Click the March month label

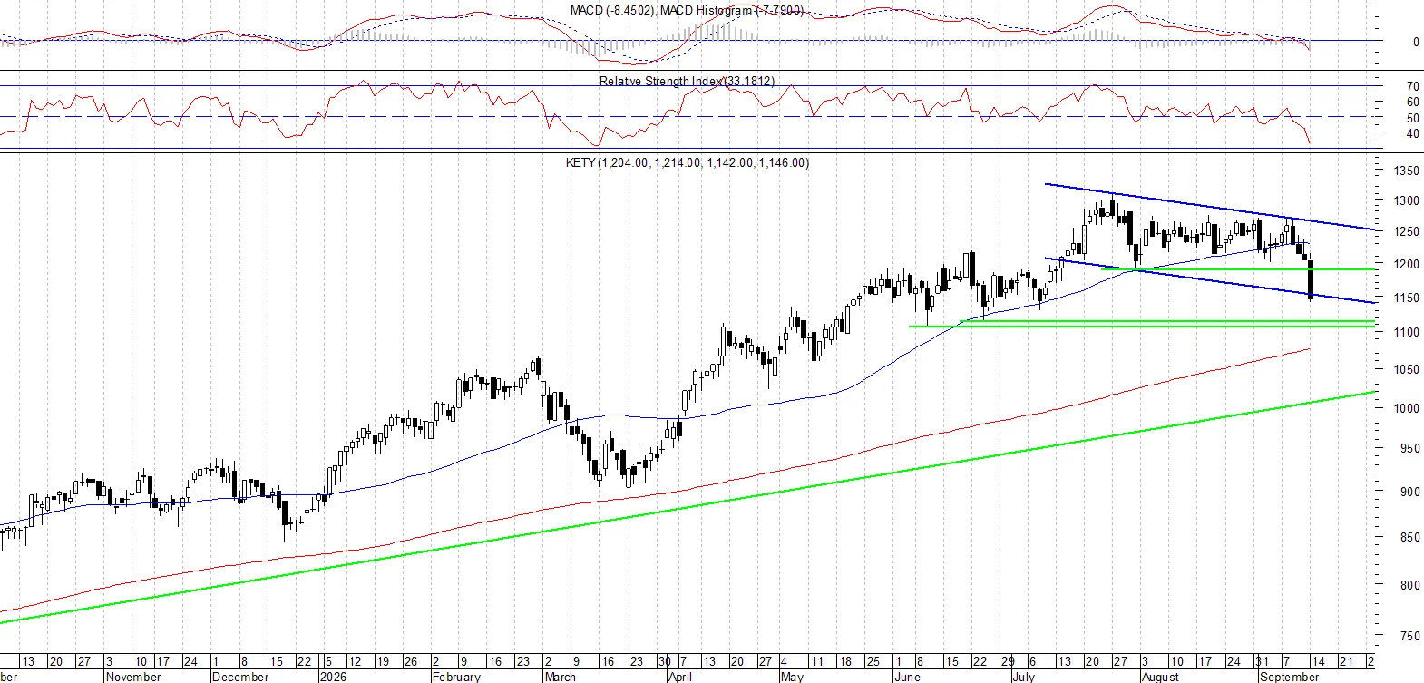click(561, 677)
